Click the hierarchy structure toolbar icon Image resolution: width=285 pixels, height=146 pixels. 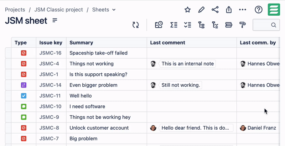(x=201, y=25)
